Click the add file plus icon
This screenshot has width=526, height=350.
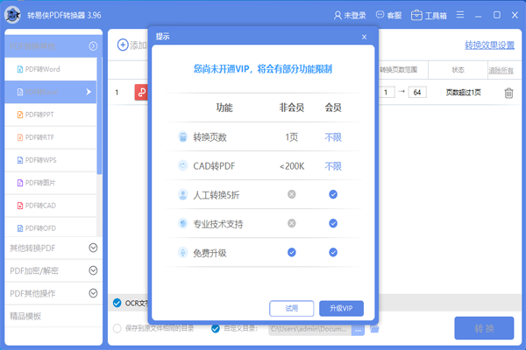point(122,45)
